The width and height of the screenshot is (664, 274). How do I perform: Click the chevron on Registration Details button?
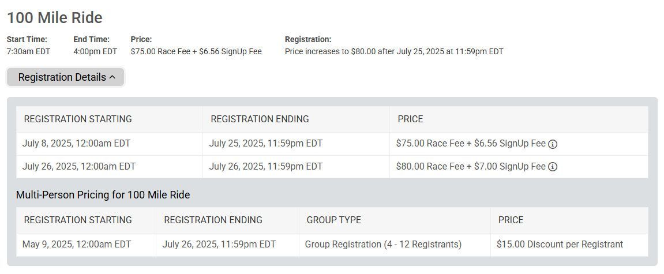click(x=112, y=77)
